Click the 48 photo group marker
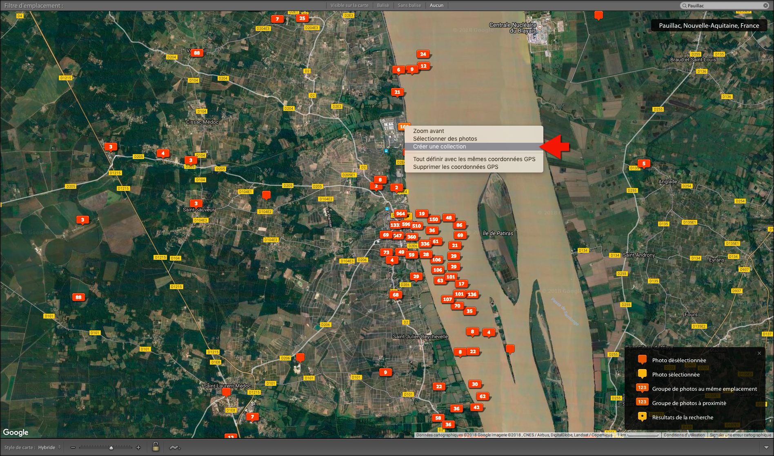The width and height of the screenshot is (774, 456). coord(449,217)
